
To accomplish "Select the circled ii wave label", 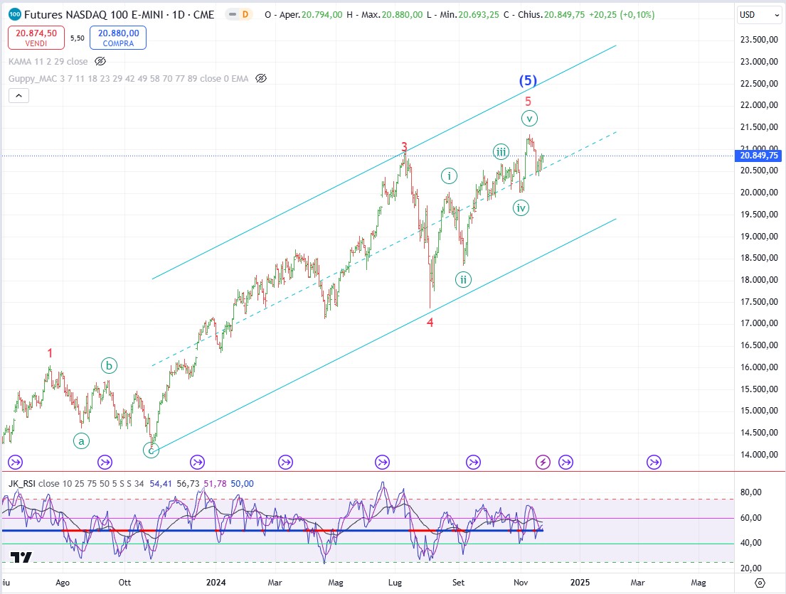I will [463, 279].
